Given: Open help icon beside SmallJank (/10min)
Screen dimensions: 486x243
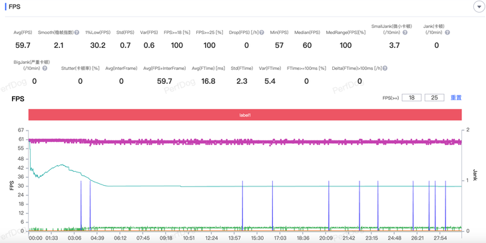Looking at the screenshot, I should point(405,32).
